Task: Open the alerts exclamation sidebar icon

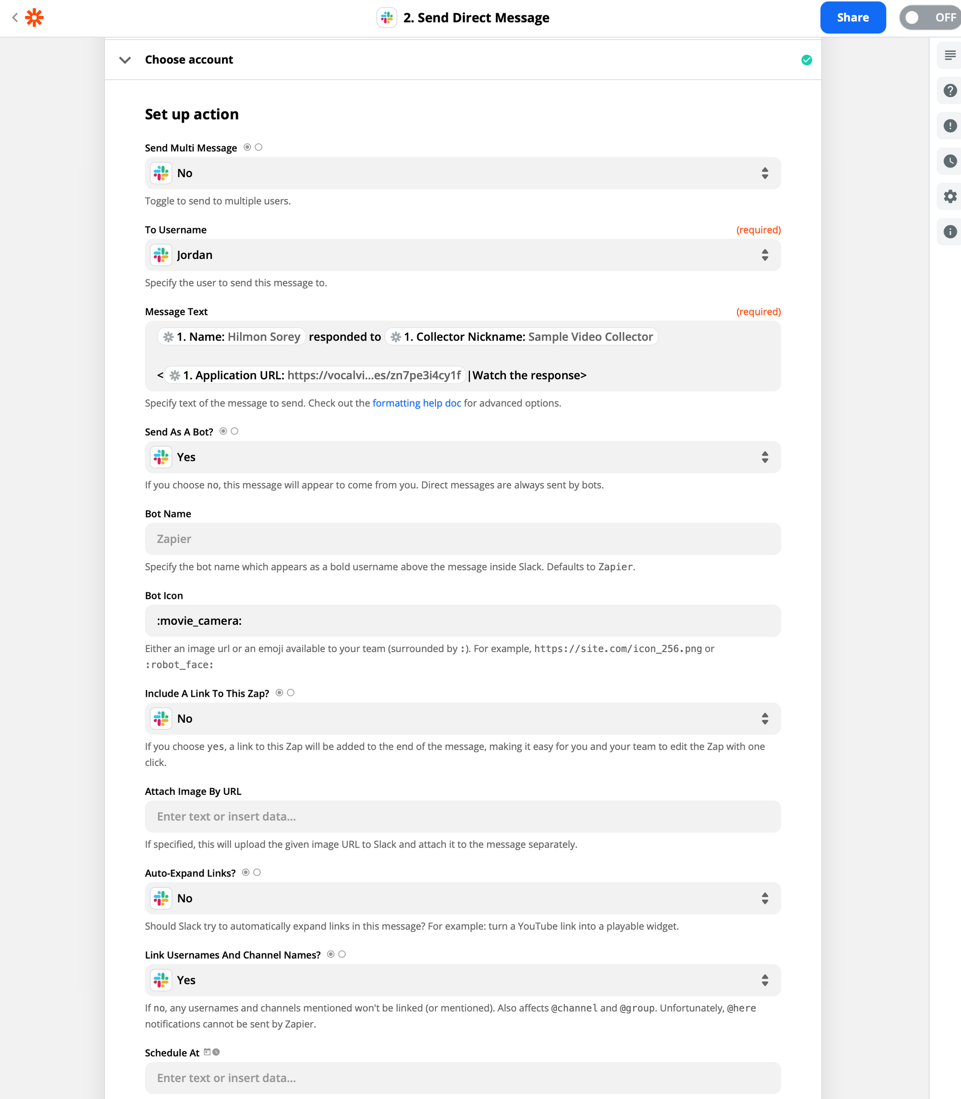Action: [950, 126]
